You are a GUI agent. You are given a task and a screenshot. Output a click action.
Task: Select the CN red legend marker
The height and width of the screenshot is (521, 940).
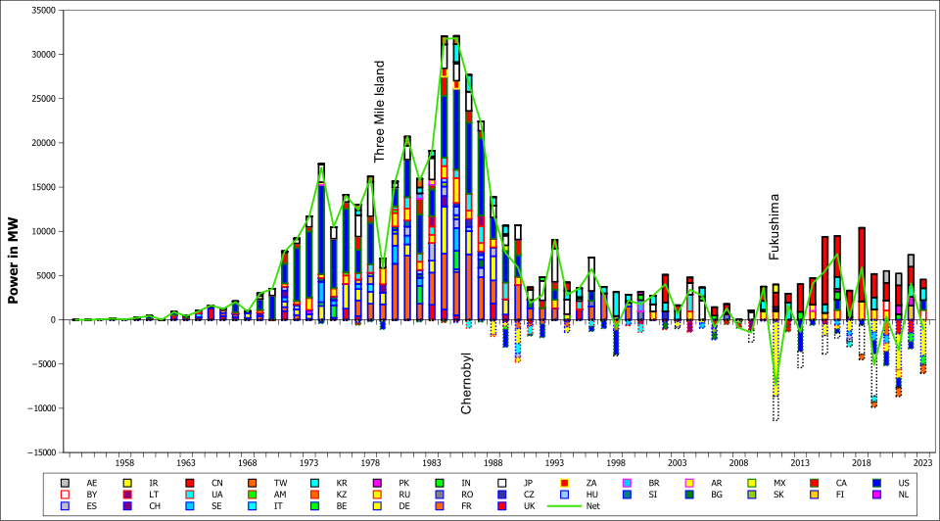click(x=190, y=483)
